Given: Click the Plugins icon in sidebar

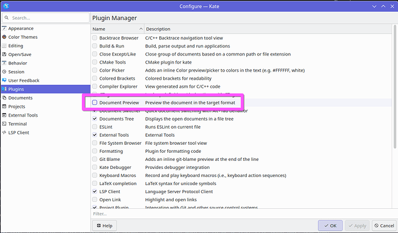Looking at the screenshot, I should click(4, 89).
